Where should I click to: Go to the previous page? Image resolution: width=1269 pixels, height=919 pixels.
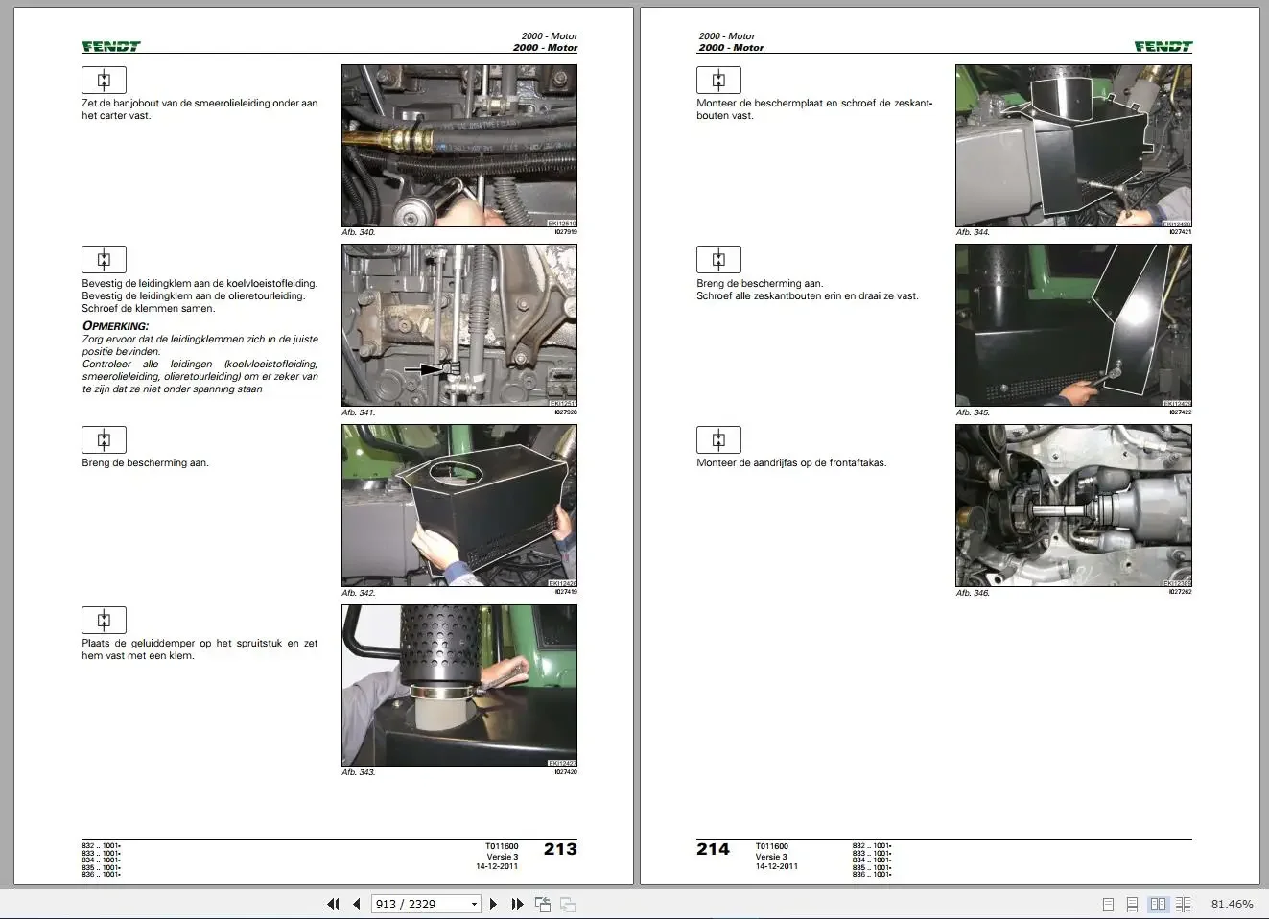pyautogui.click(x=357, y=904)
